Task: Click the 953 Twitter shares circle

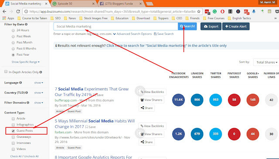Action: click(x=215, y=100)
